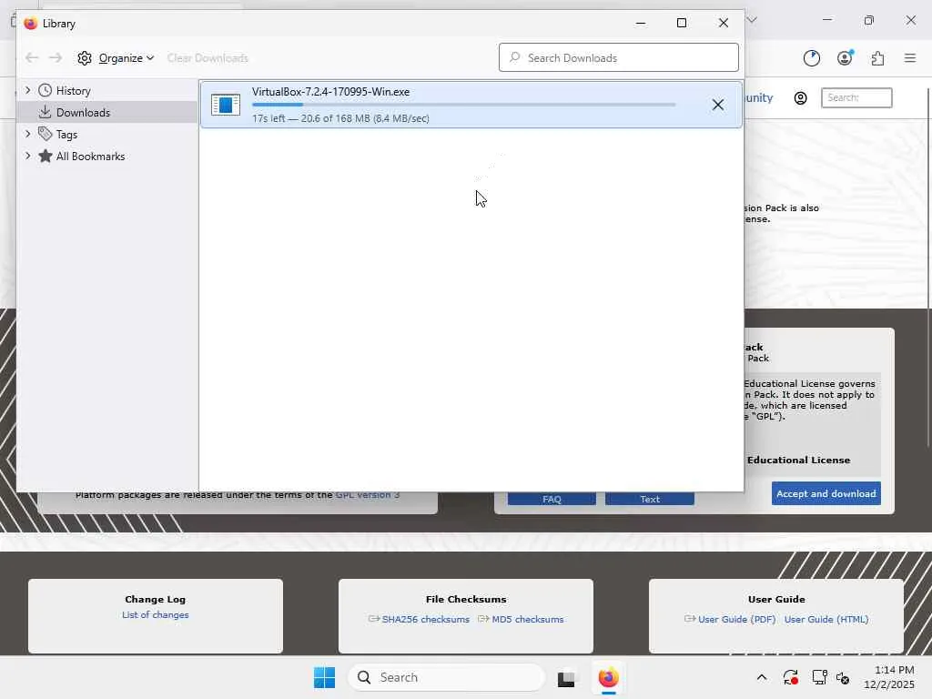This screenshot has height=699, width=932.
Task: Click the magnifier icon in Search Downloads
Action: (x=515, y=57)
